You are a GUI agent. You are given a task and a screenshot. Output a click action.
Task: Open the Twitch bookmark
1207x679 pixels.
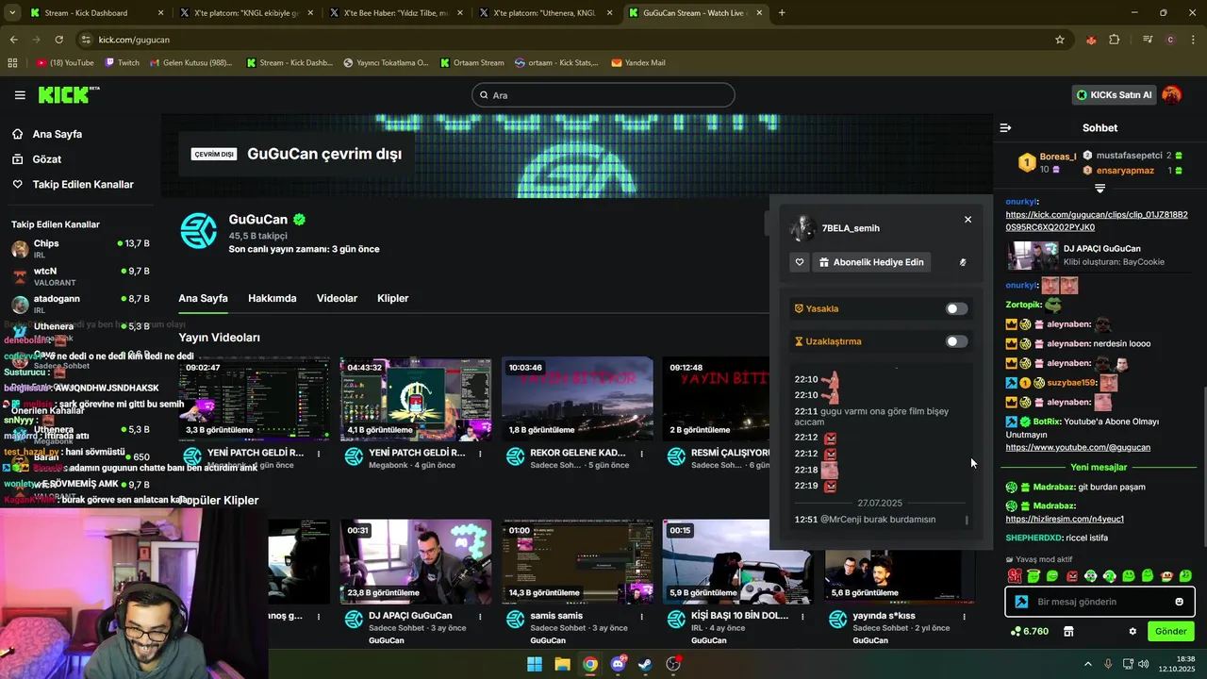(x=122, y=63)
